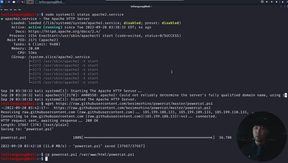The image size is (288, 163).
Task: Open the terminal's Edit menu
Action: pyautogui.click(x=11, y=10)
